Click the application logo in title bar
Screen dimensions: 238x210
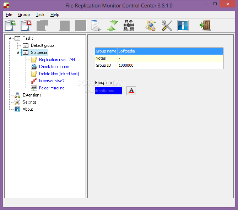(x=6, y=5)
